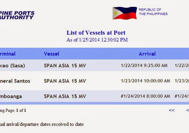189x133 pixels.
Task: Click SPAN ASIA 15 MV in Davao row
Action: 65,66
